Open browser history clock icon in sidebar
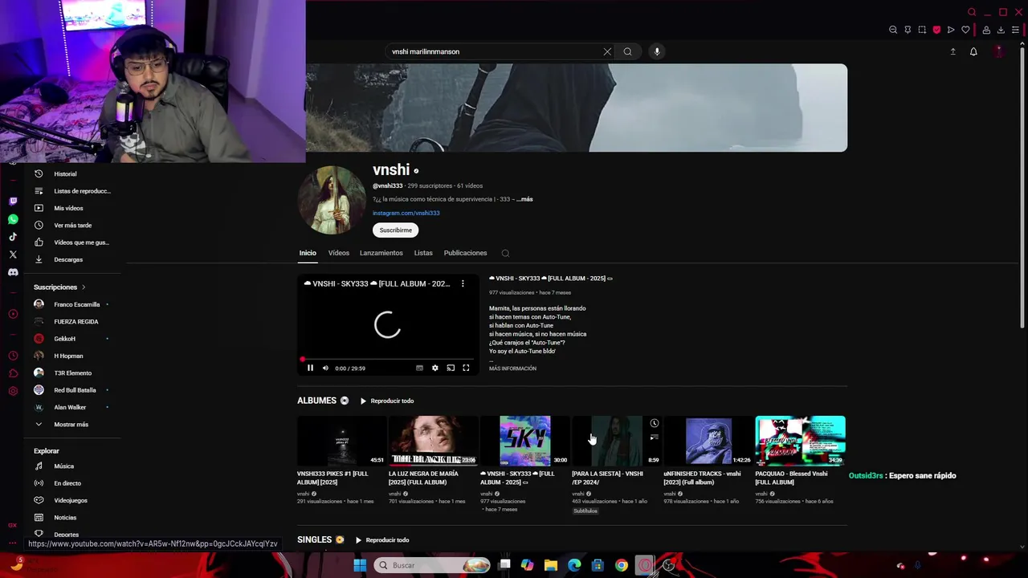This screenshot has width=1028, height=578. [x=13, y=356]
